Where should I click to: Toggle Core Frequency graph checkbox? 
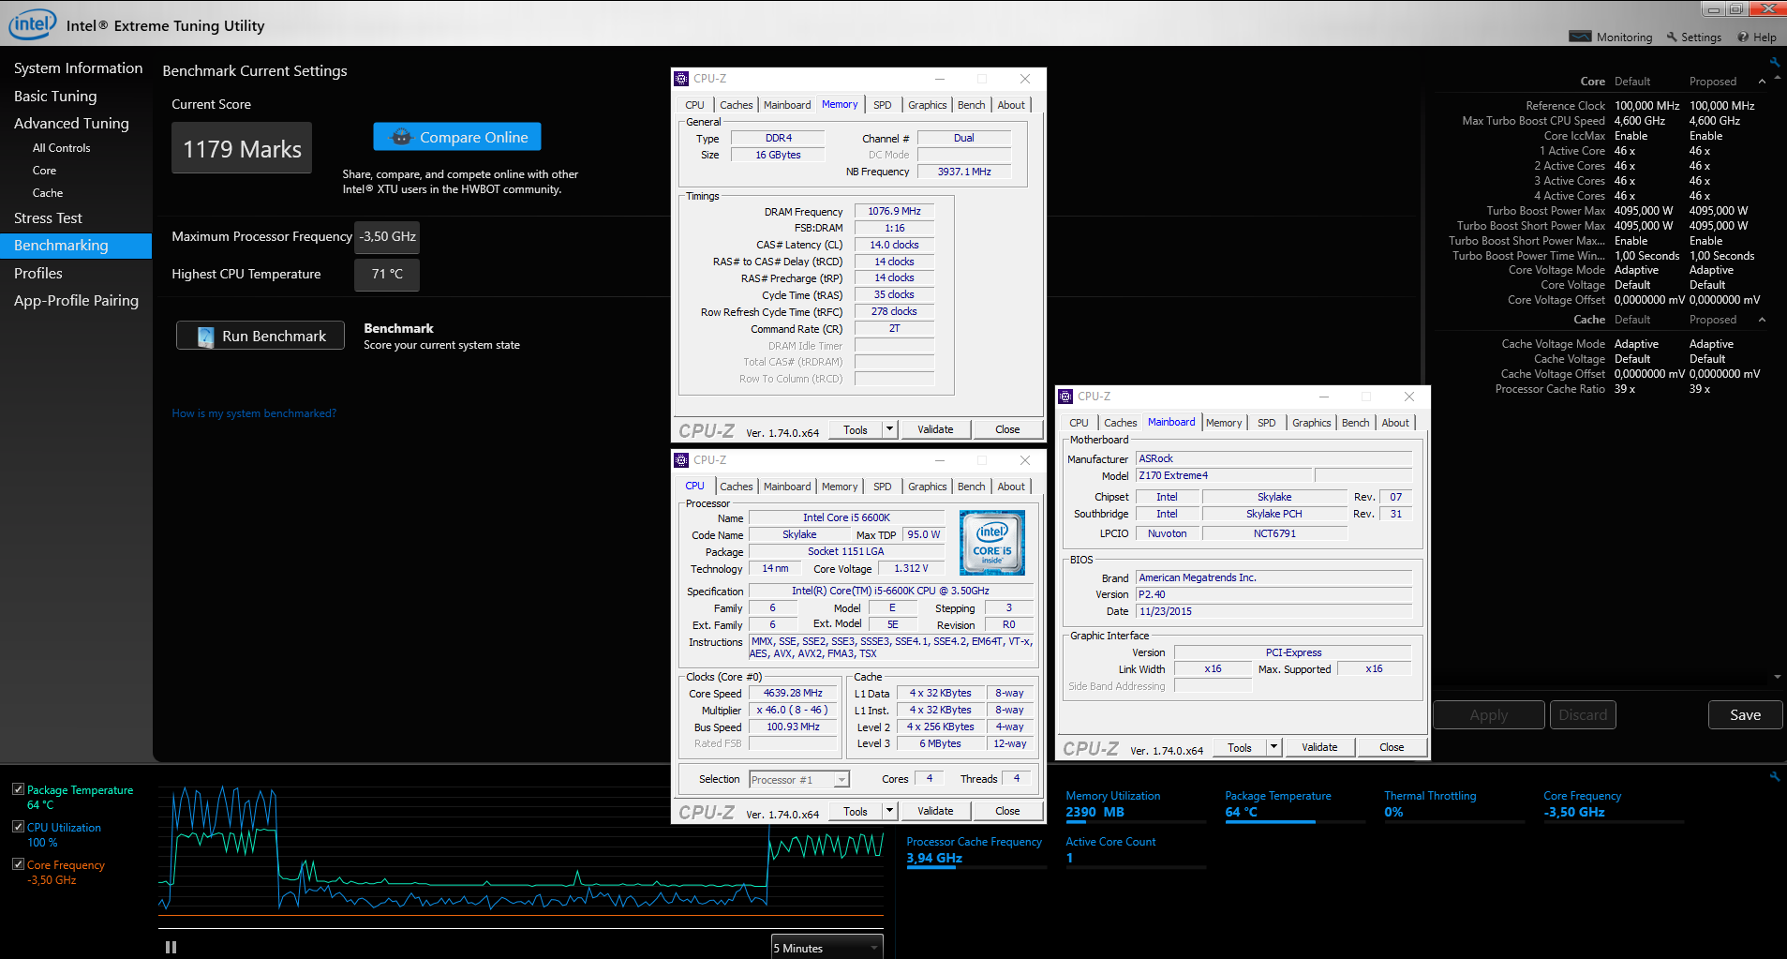pyautogui.click(x=18, y=864)
